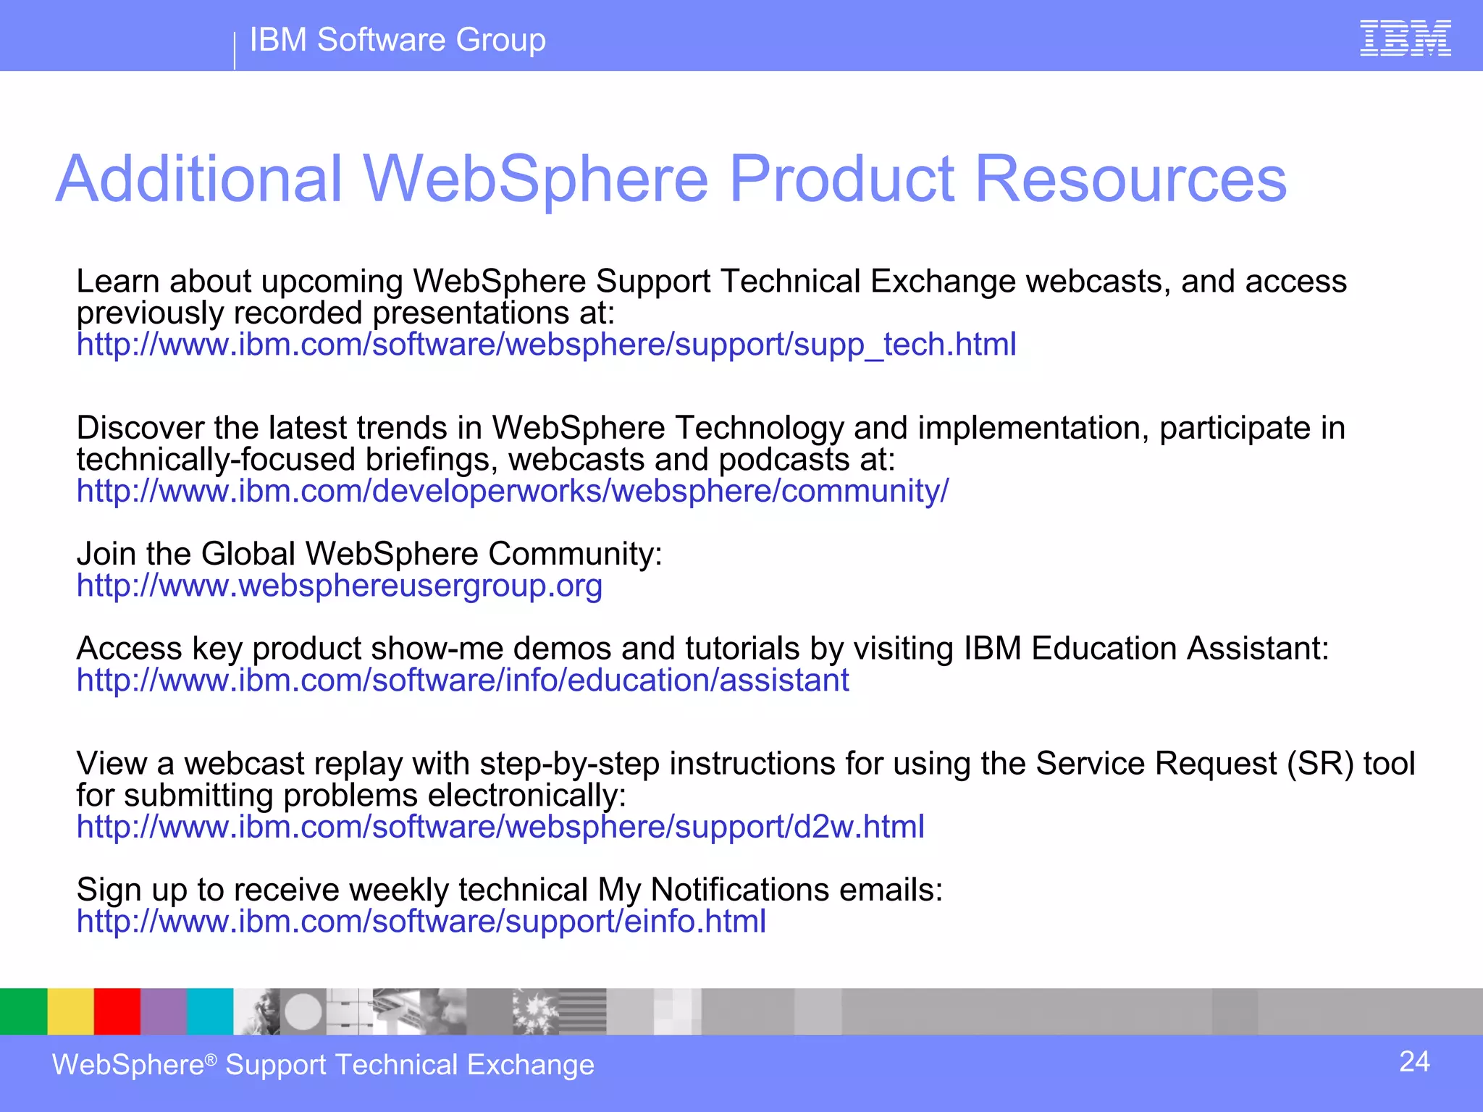Visit the websphereusergroup.org link

(x=340, y=586)
